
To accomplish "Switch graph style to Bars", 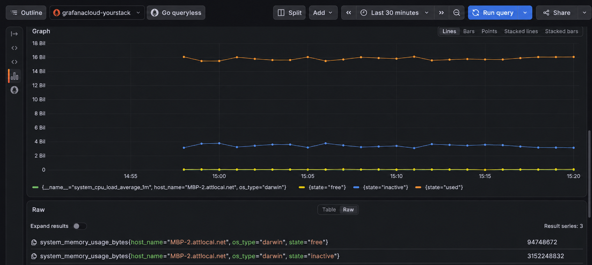I will pos(469,31).
